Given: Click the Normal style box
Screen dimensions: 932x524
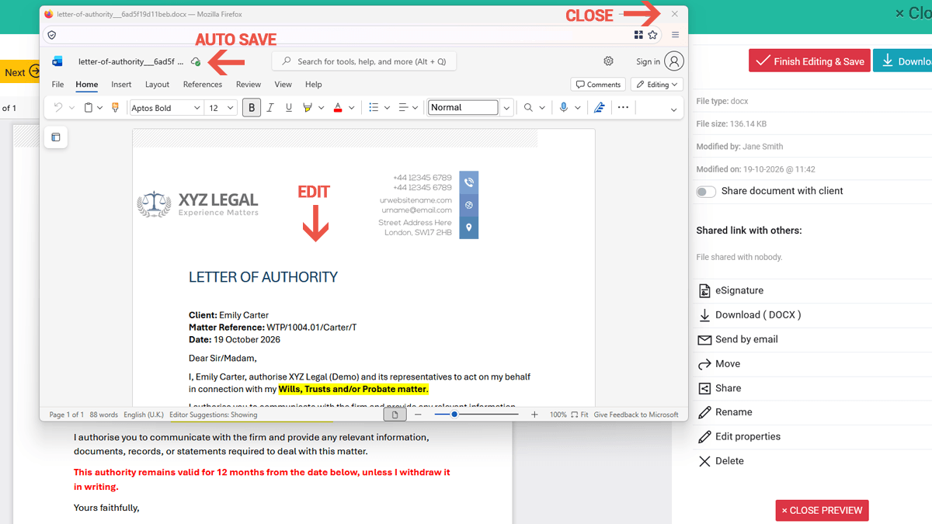Looking at the screenshot, I should tap(463, 108).
